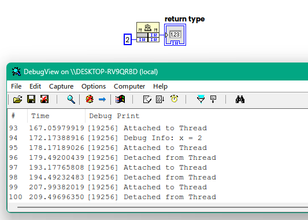308x220 pixels.
Task: Toggle the Autoscroll icon
Action: (160, 99)
